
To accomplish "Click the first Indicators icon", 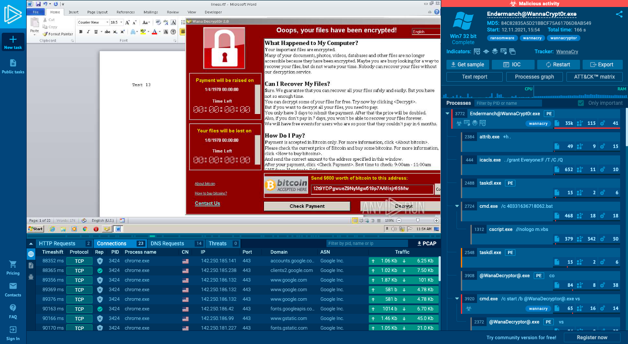I will coord(477,52).
